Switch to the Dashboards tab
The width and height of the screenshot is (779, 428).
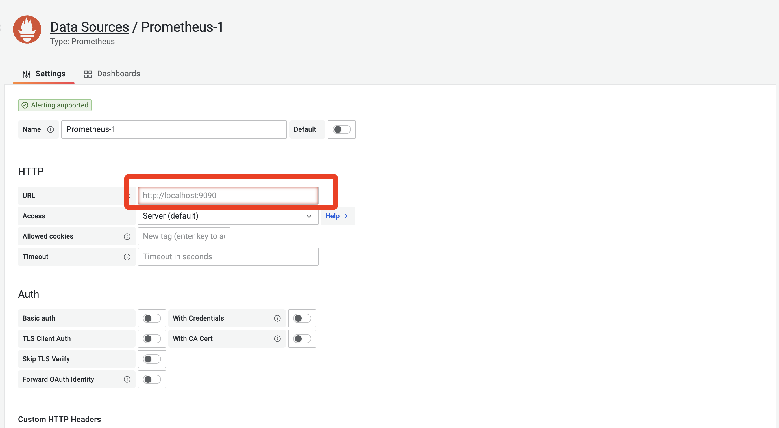(112, 74)
